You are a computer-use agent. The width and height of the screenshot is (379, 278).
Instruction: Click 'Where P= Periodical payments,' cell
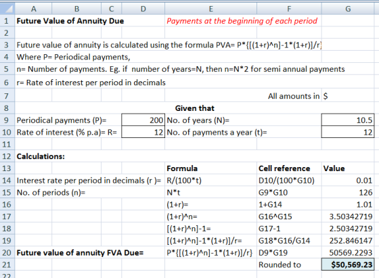(x=73, y=57)
